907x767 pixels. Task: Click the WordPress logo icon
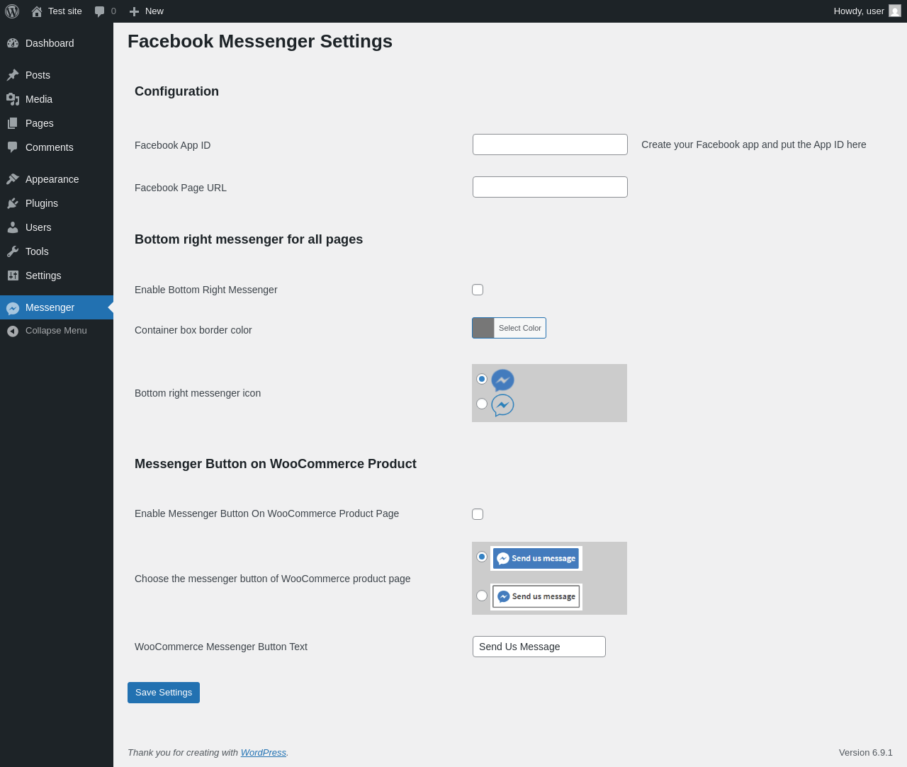click(x=12, y=11)
